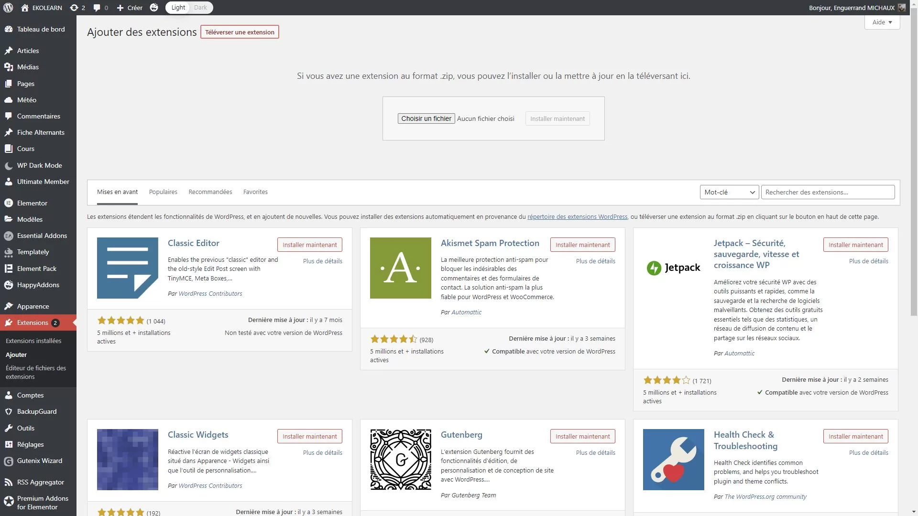Open Extensions installées submenu item
Screen dimensions: 918x516
tap(33, 341)
